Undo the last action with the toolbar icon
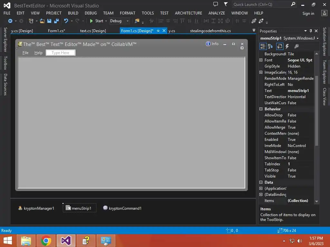This screenshot has height=247, width=330. (66, 21)
